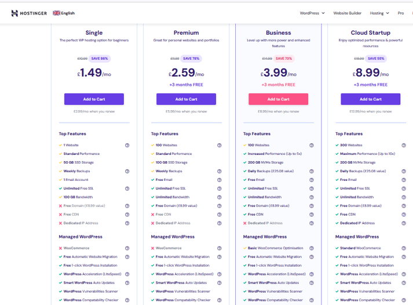Screen dimensions: 413x305
Task: Open the English language selector flag
Action: [x=56, y=13]
